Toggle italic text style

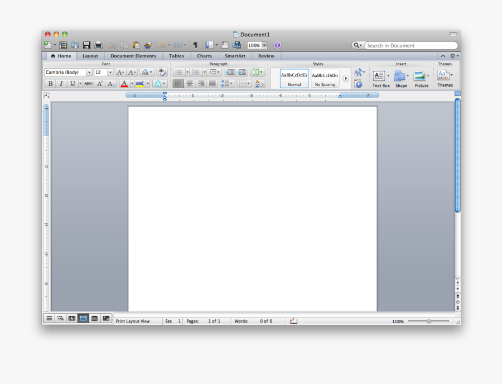61,84
